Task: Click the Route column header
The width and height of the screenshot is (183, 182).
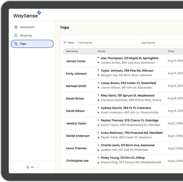Action: click(x=101, y=51)
